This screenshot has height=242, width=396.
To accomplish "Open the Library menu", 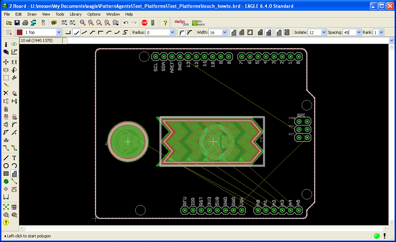I will [75, 14].
